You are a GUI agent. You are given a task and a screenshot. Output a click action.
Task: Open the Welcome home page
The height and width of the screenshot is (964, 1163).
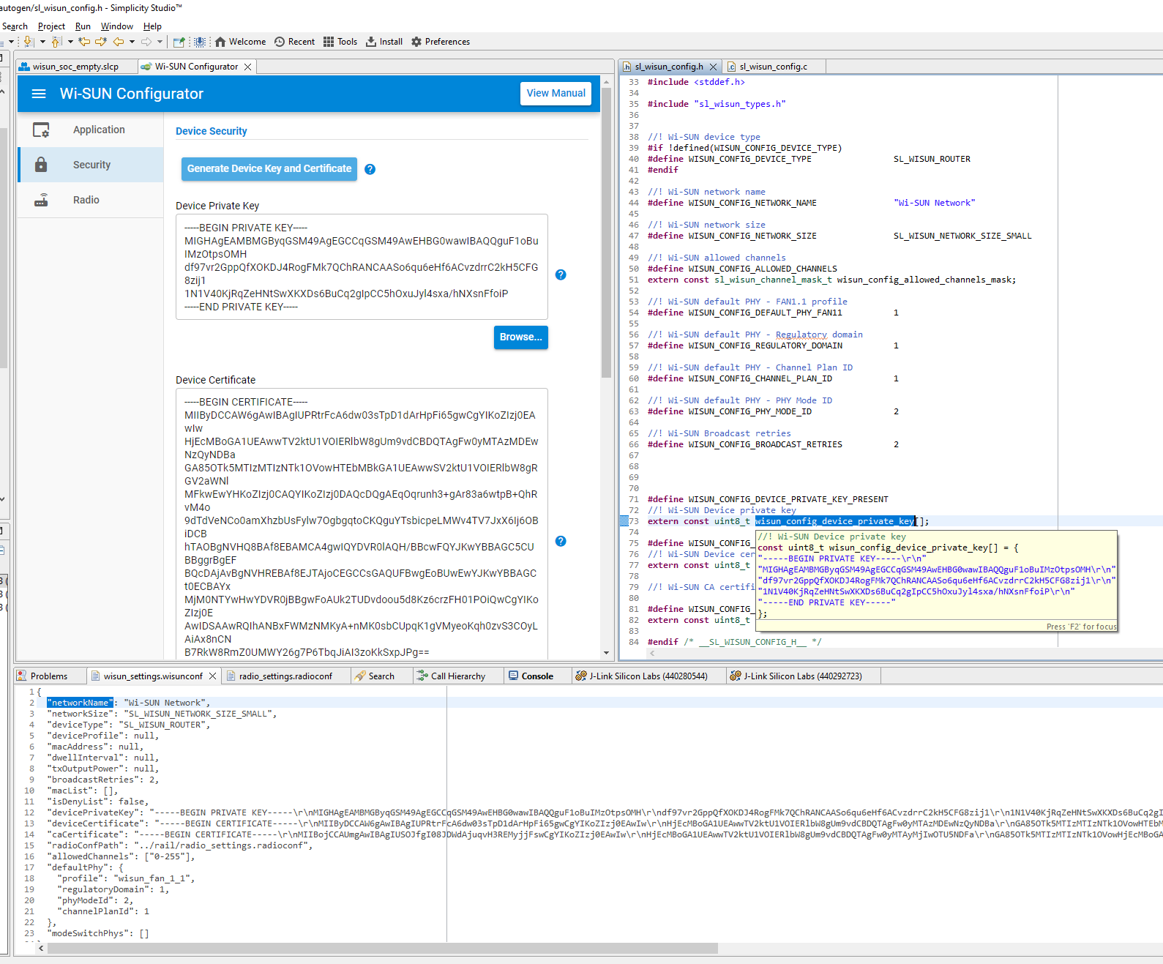click(240, 42)
